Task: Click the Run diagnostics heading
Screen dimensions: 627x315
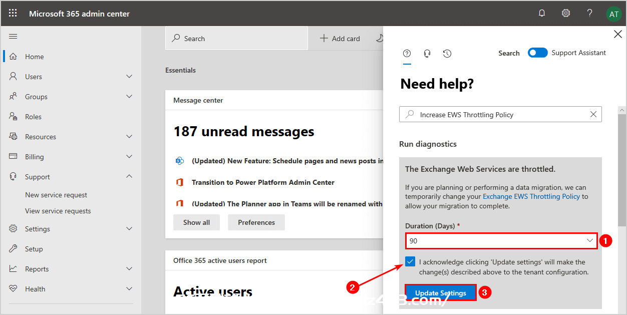Action: pos(428,144)
